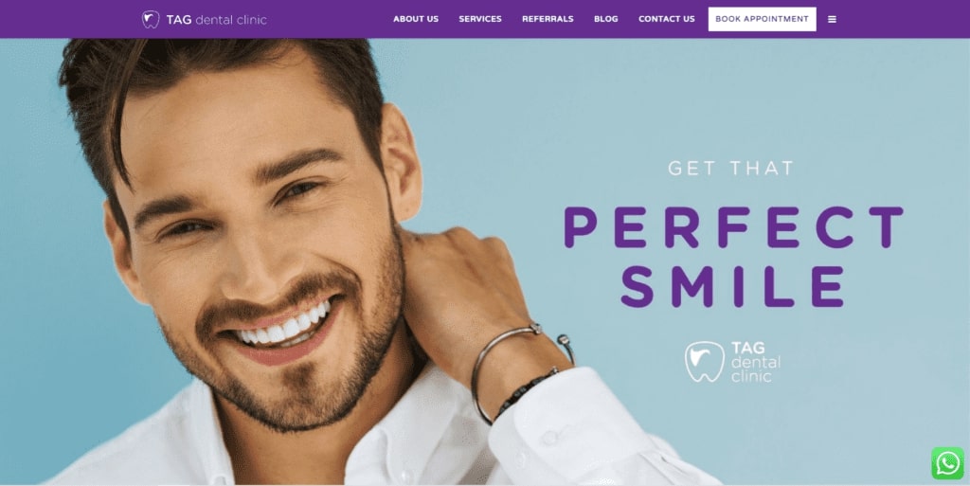The image size is (970, 486).
Task: Click the purple PERFECT headline
Action: (734, 227)
